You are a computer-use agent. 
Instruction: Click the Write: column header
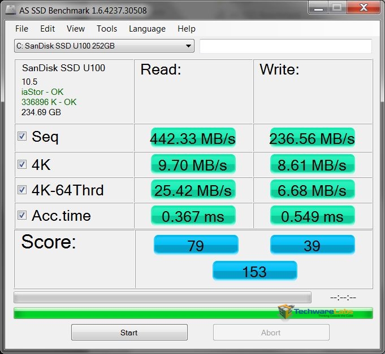point(279,69)
